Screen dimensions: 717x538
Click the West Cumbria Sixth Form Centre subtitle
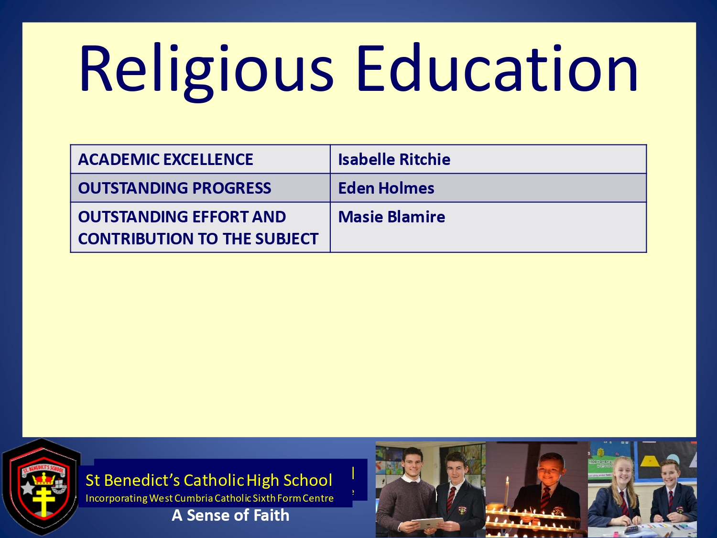pyautogui.click(x=209, y=498)
